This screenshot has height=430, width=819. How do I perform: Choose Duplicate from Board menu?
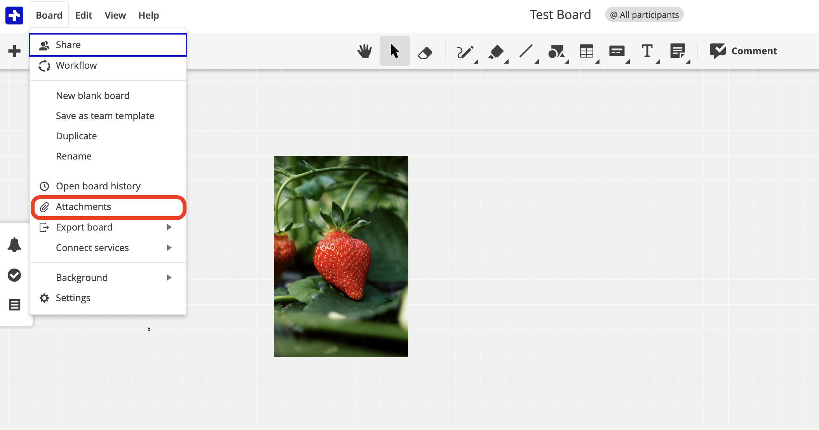[108, 136]
